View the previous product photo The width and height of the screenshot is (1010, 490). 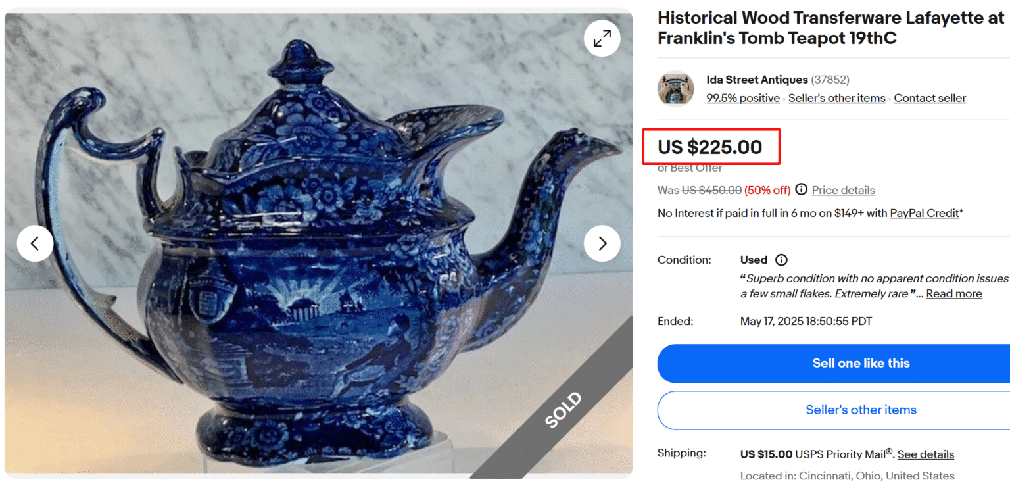(x=36, y=243)
